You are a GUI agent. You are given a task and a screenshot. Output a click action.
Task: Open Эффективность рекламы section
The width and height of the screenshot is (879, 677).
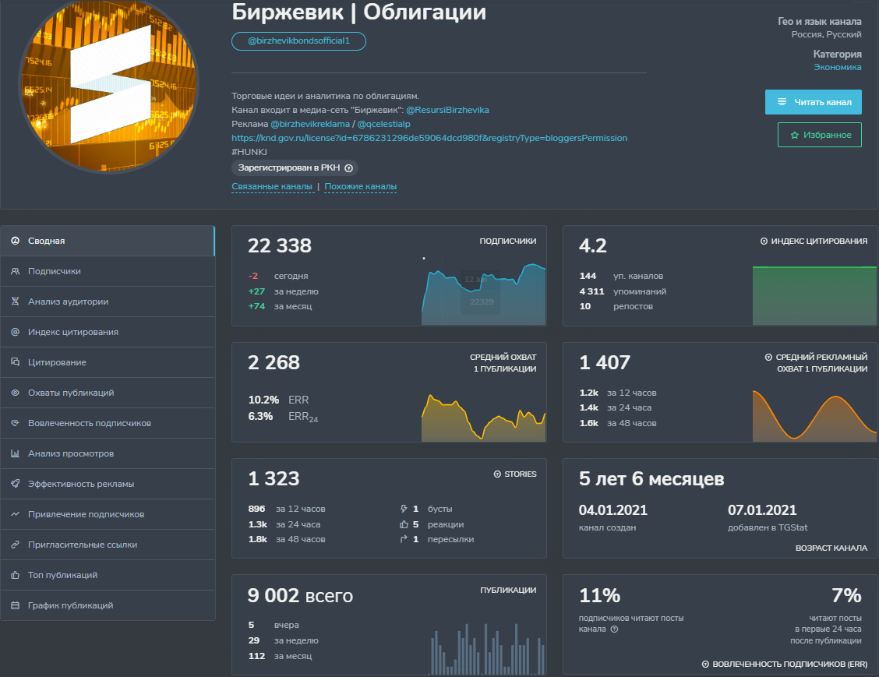(108, 484)
